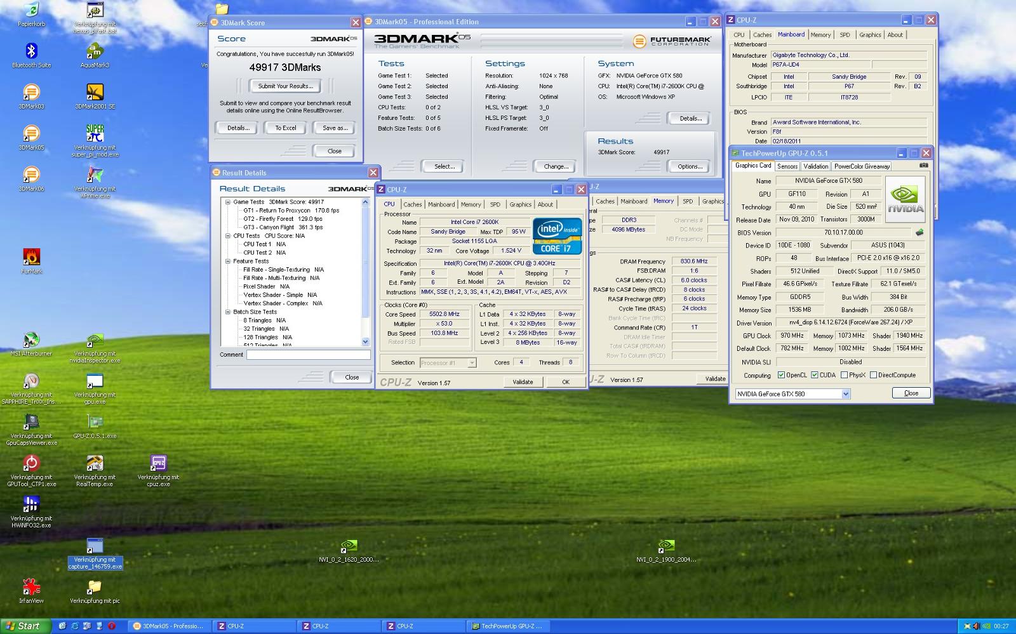
Task: Collapse Batch Size Tests tree node
Action: (228, 312)
